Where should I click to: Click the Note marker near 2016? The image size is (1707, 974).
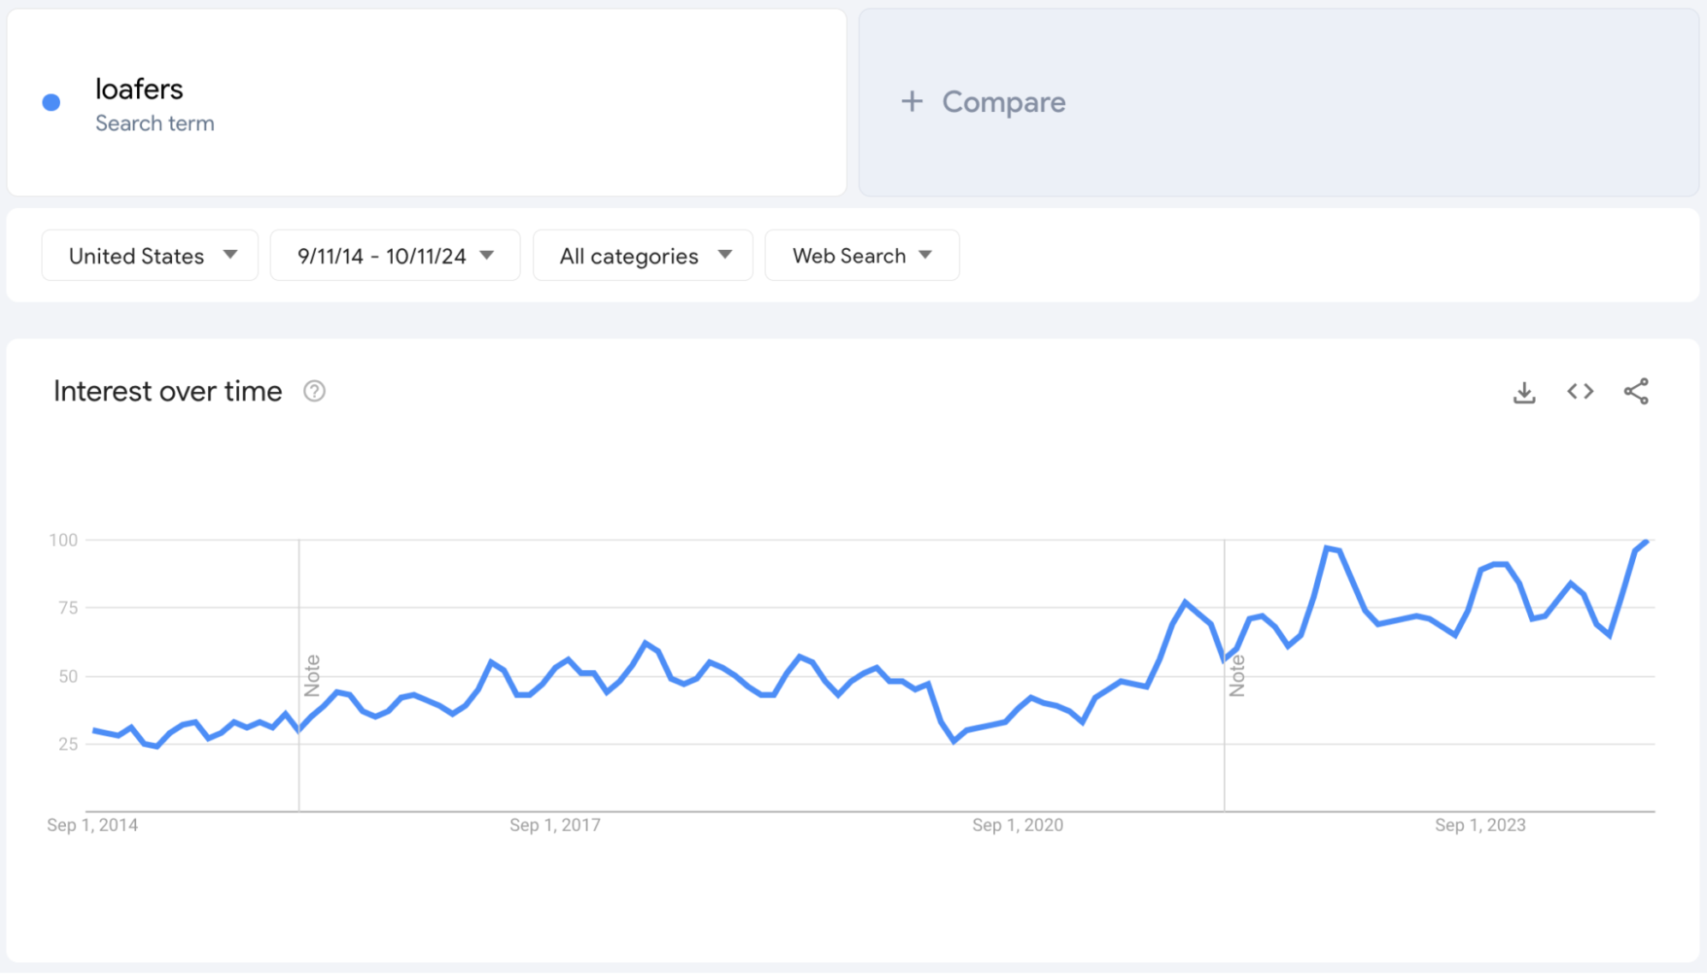tap(312, 675)
